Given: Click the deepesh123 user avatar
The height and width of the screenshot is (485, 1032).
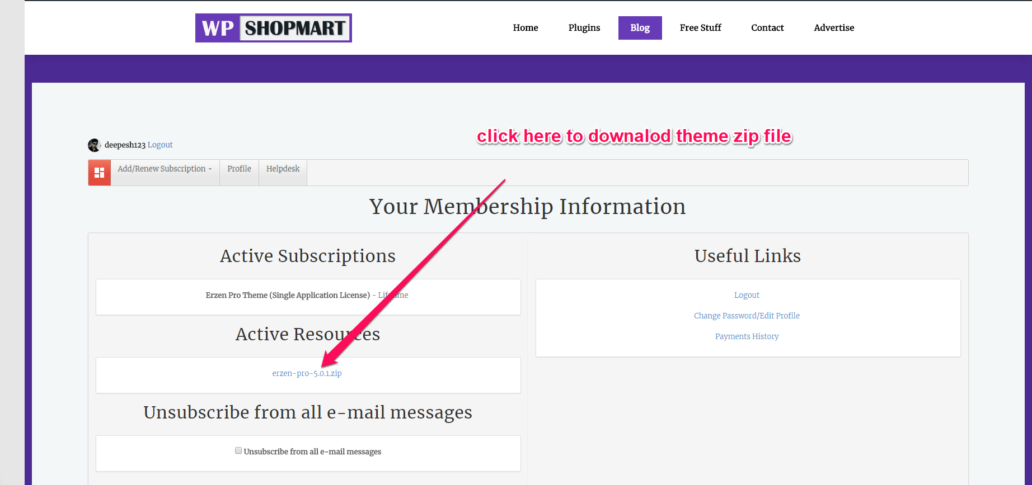Looking at the screenshot, I should pos(95,145).
